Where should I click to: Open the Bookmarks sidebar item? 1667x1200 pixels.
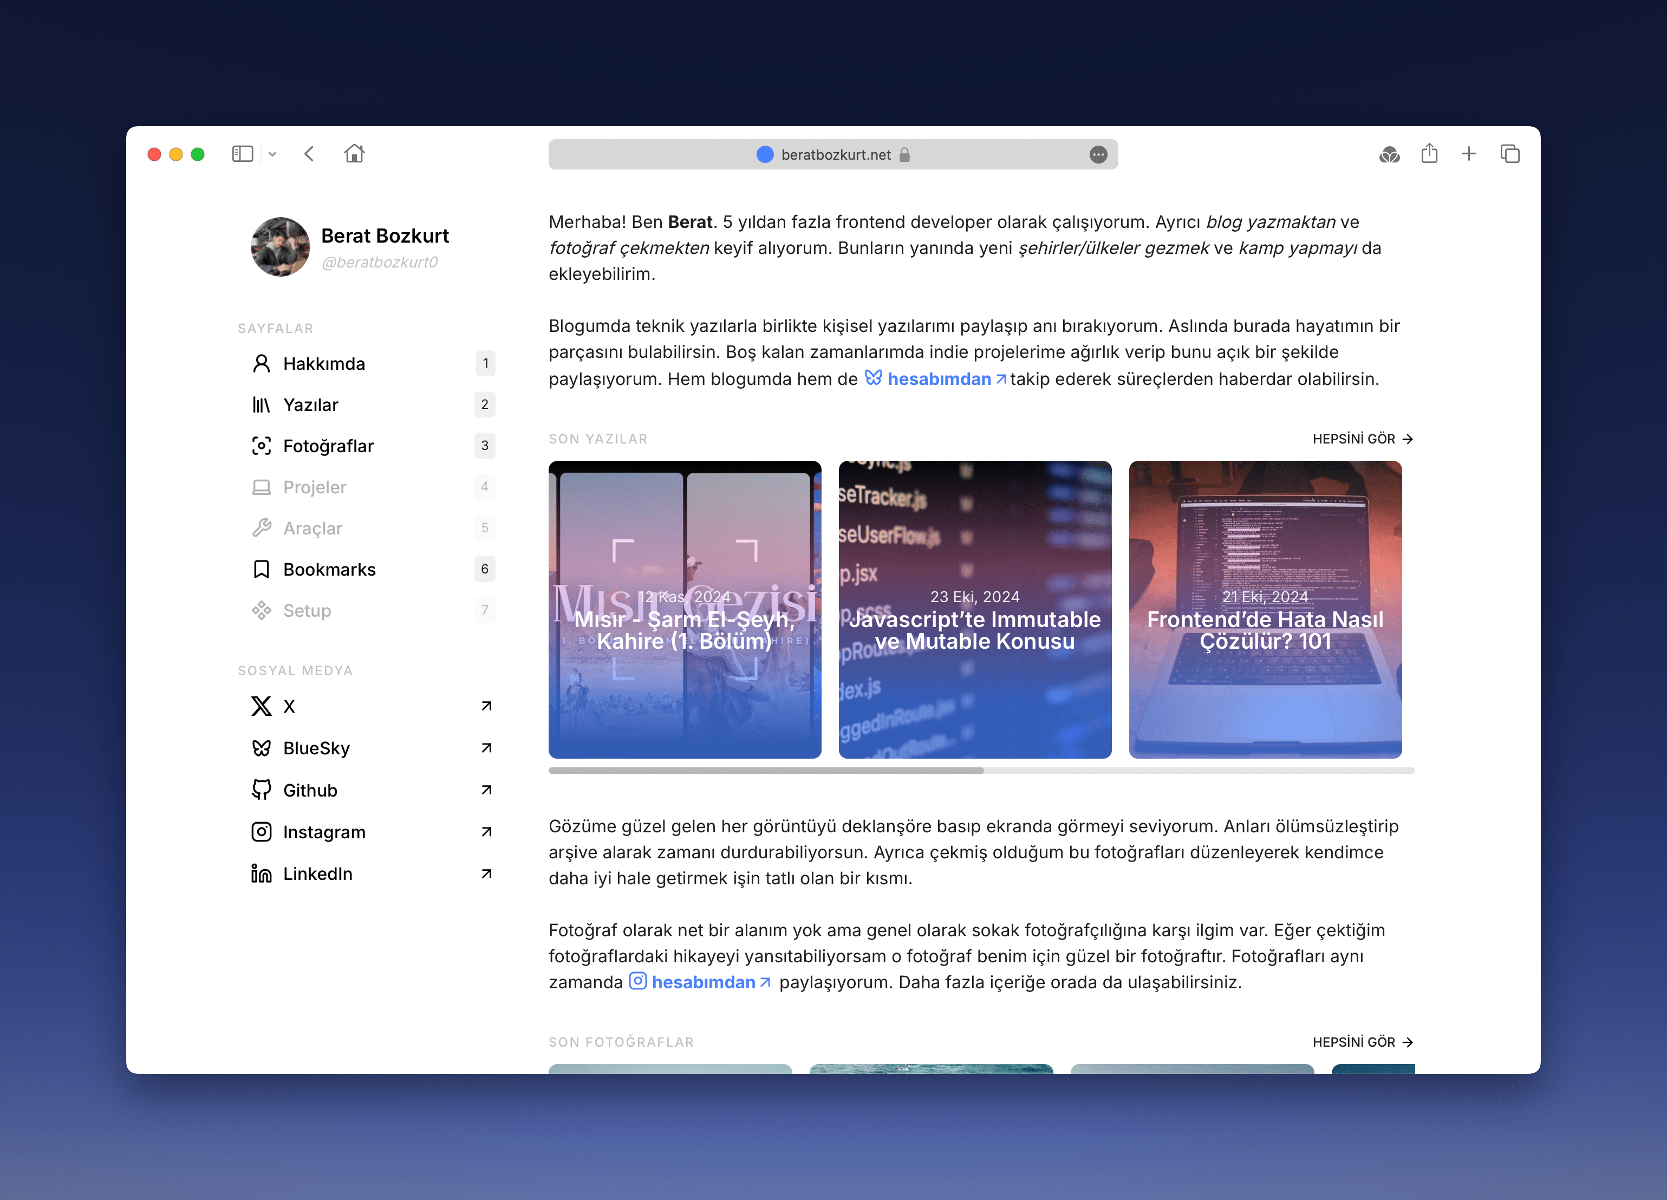pyautogui.click(x=329, y=570)
